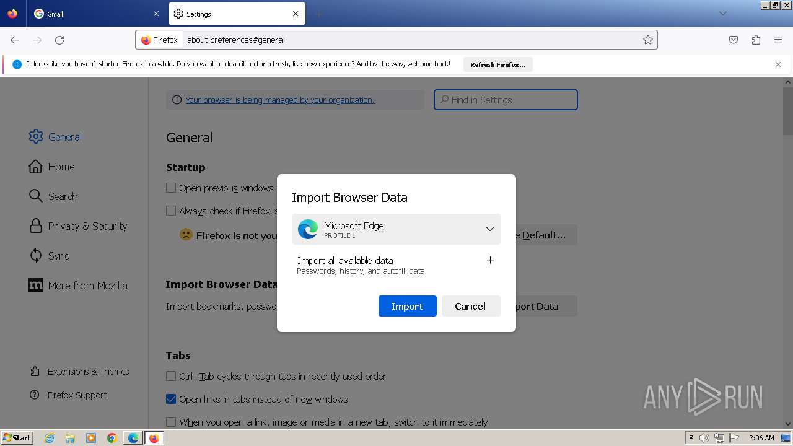Click the Privacy lock icon
Image resolution: width=793 pixels, height=446 pixels.
coord(35,226)
